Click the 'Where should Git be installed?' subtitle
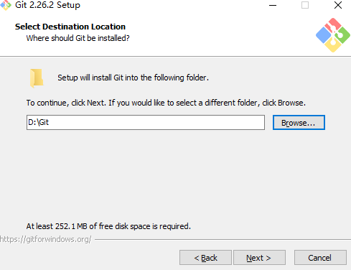The image size is (351, 270). click(x=78, y=38)
